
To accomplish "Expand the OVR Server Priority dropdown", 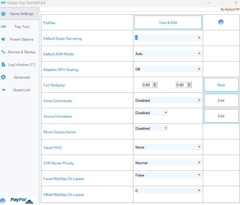I will point(199,163).
